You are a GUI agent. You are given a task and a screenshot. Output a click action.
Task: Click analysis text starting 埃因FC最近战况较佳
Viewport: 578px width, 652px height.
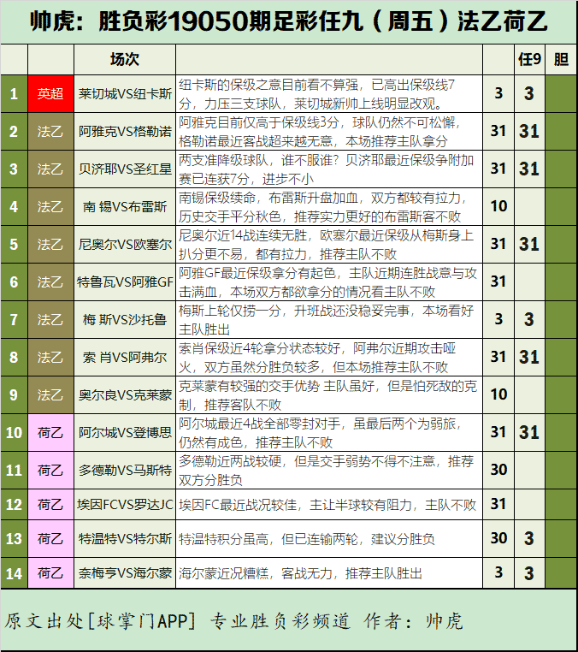point(327,505)
